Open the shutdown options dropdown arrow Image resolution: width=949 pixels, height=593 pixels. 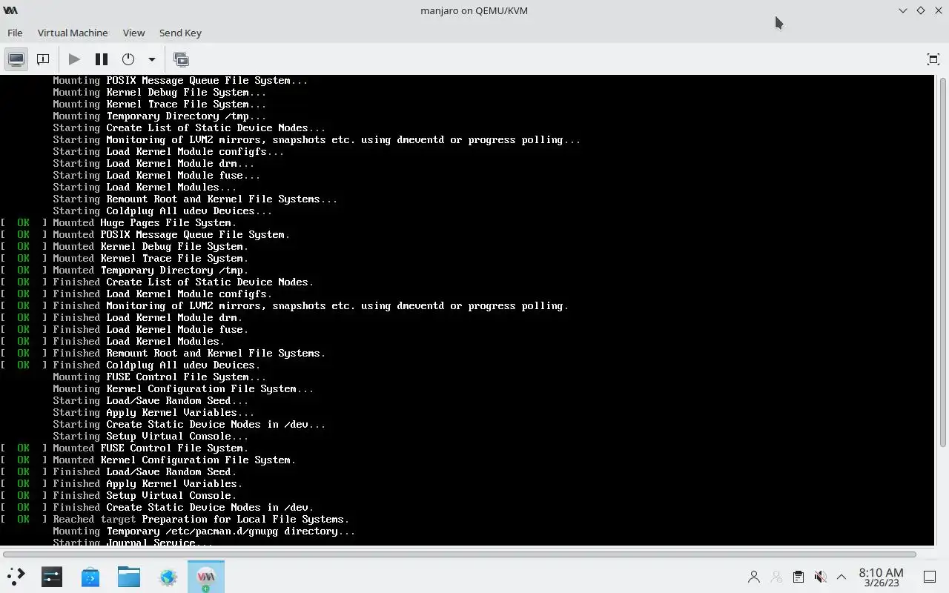pos(152,59)
